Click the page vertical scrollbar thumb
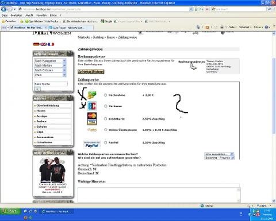This screenshot has width=276, height=221. [x=274, y=96]
